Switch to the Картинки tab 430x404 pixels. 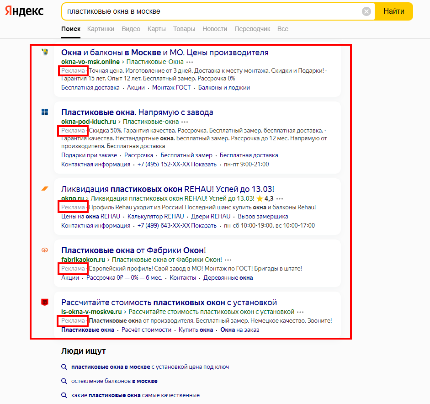point(101,29)
